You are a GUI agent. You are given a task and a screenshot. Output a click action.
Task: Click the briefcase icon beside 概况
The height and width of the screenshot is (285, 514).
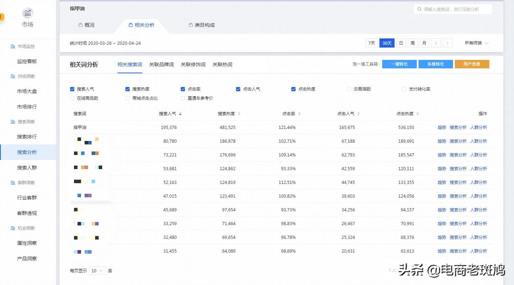point(80,25)
